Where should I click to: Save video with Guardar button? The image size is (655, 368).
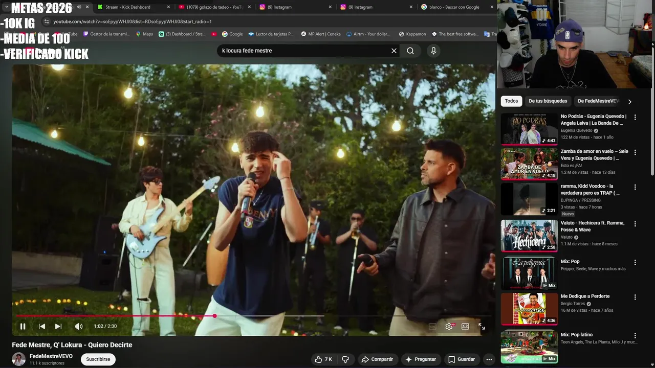coord(462,359)
